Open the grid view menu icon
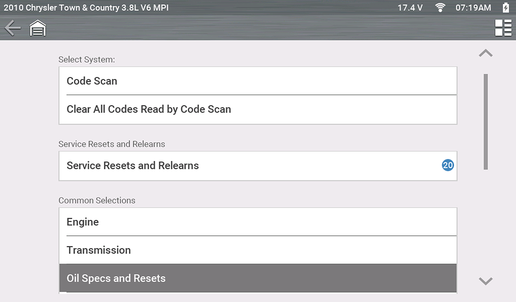The width and height of the screenshot is (516, 302). 503,28
